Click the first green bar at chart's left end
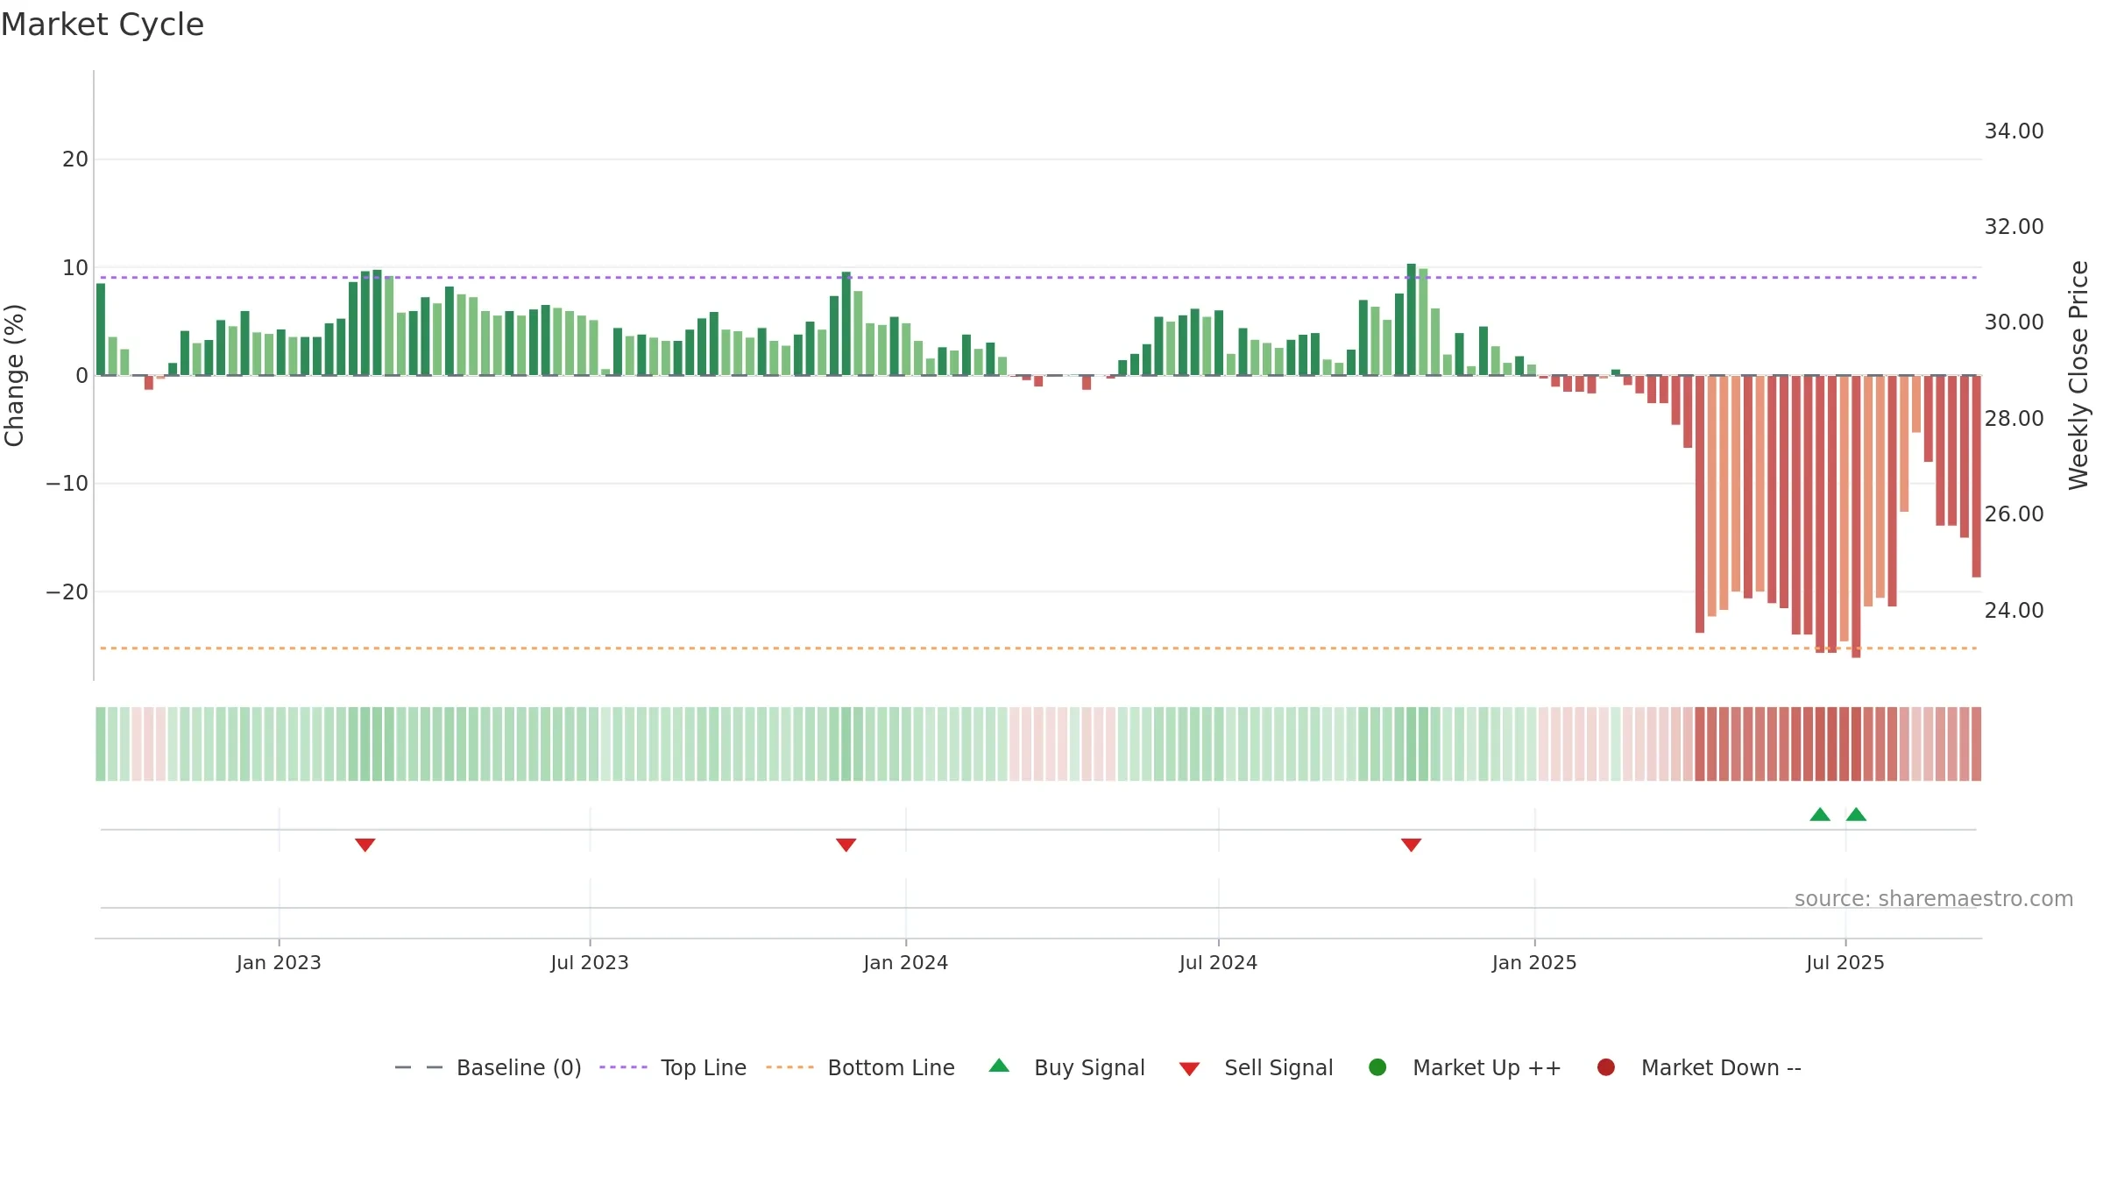This screenshot has width=2103, height=1183. [x=101, y=329]
